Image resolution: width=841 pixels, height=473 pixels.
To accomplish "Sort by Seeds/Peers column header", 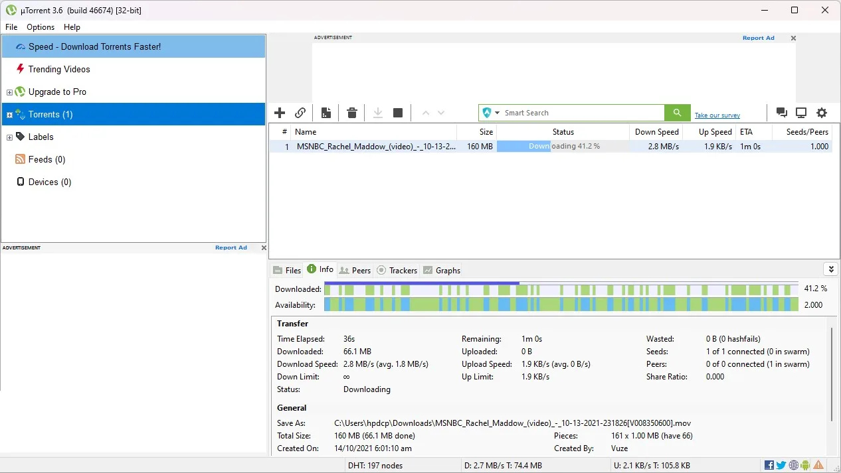I will (x=802, y=132).
